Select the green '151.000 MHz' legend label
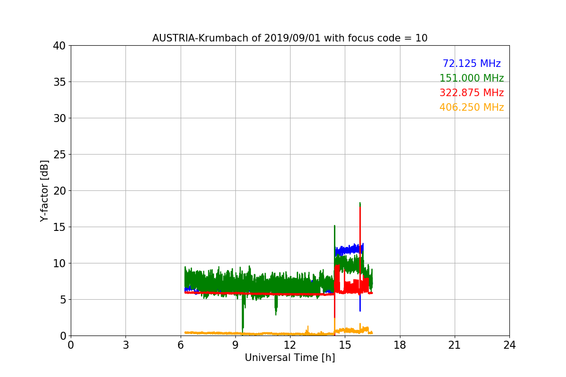Image resolution: width=566 pixels, height=377 pixels. point(472,78)
